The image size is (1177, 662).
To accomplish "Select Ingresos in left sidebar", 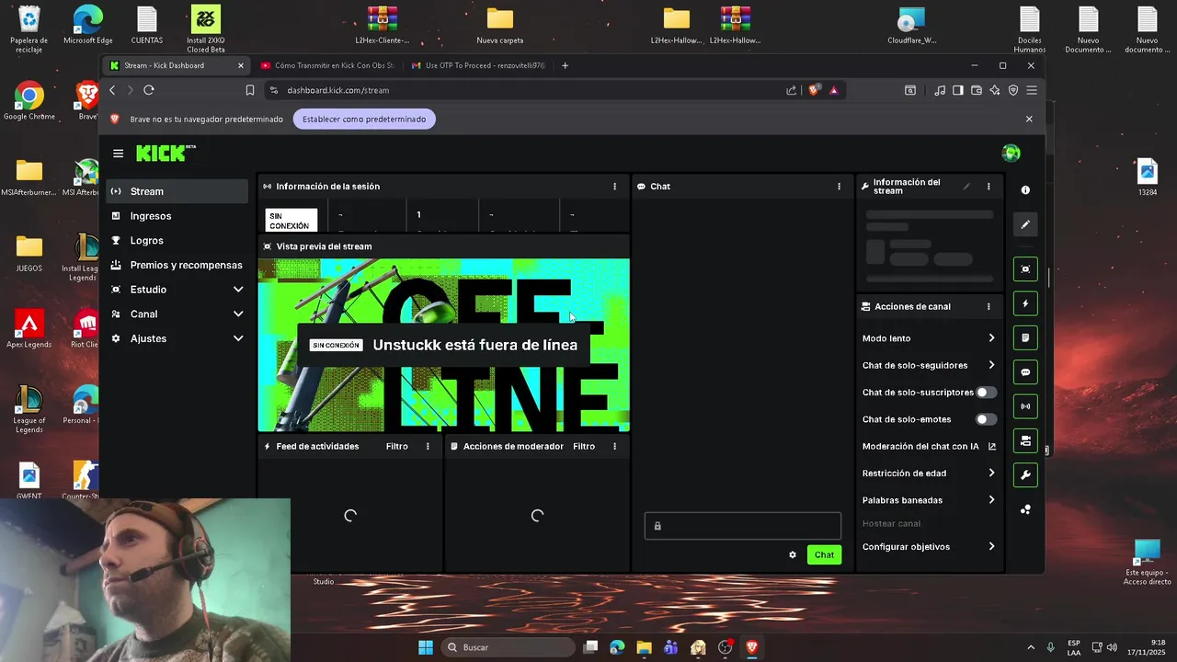I will 177,216.
